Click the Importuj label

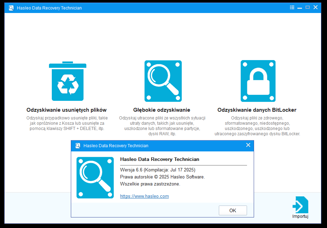click(x=300, y=216)
